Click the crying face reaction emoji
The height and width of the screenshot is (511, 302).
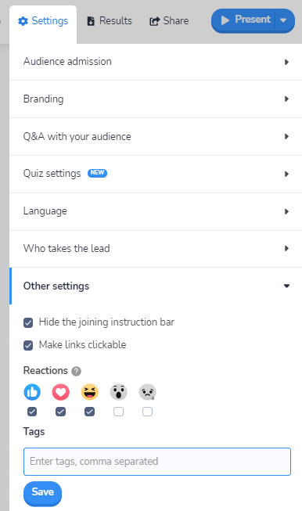pyautogui.click(x=148, y=392)
